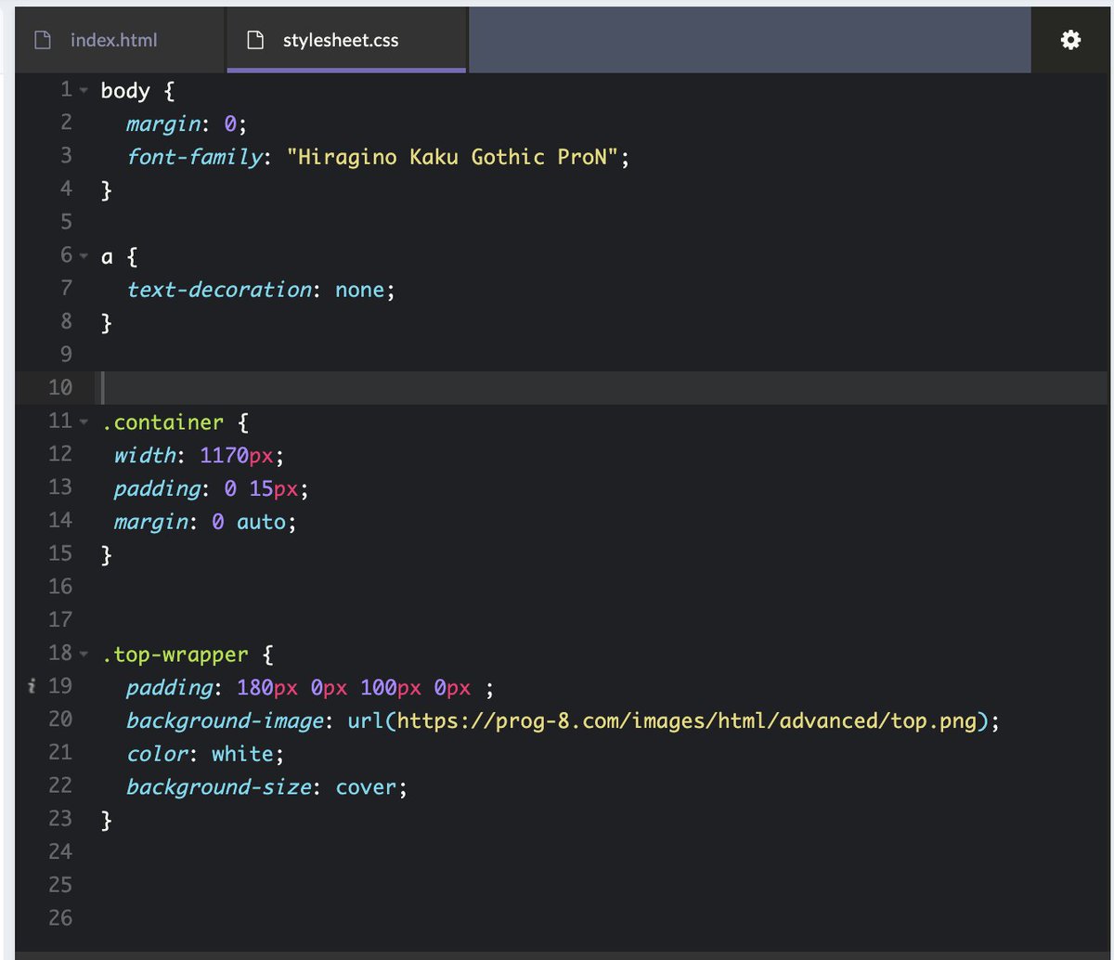The height and width of the screenshot is (960, 1114).
Task: Click the file icon on index.html tab
Action: coord(41,40)
